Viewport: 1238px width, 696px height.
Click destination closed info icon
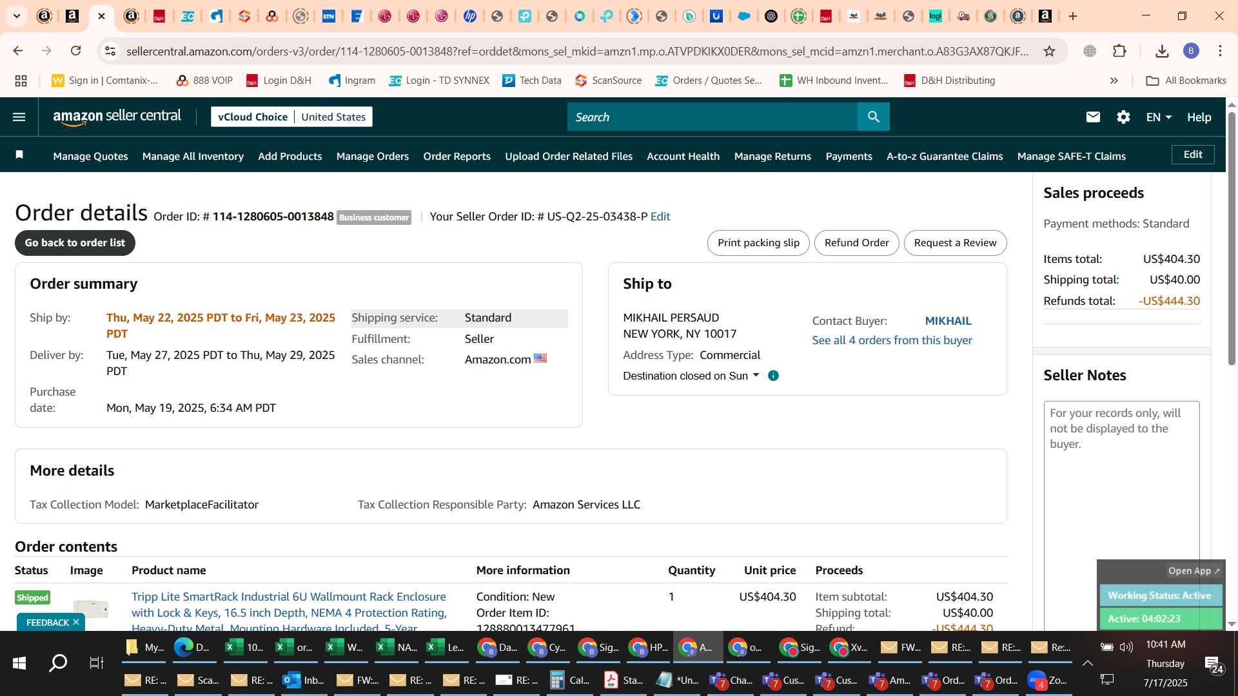pyautogui.click(x=773, y=376)
